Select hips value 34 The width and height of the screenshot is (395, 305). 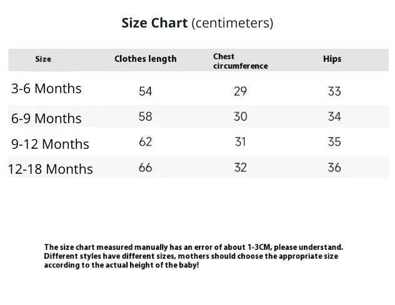click(334, 117)
